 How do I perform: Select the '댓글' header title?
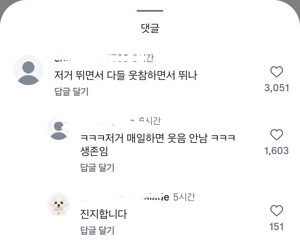point(150,28)
